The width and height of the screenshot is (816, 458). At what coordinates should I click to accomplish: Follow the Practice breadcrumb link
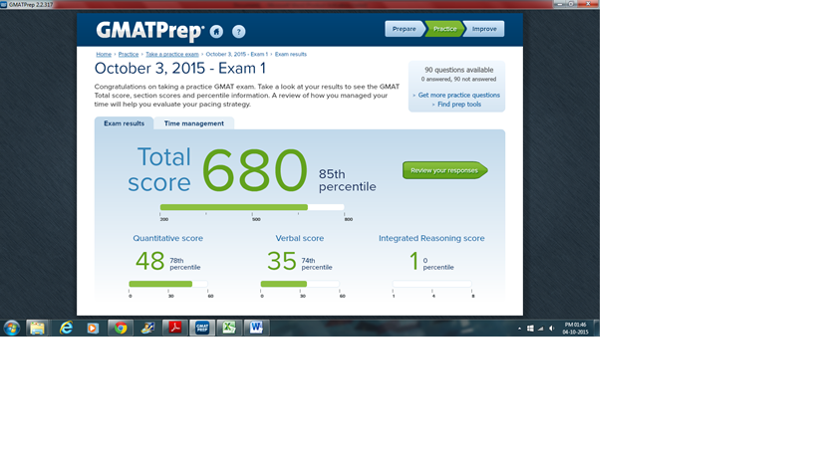pyautogui.click(x=128, y=54)
